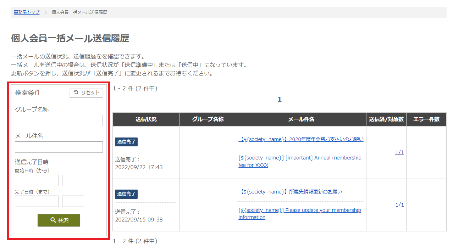Click the メール件名 column header
The height and width of the screenshot is (247, 453).
(301, 119)
